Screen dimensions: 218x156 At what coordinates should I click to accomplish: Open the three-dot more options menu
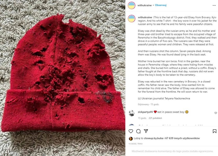(x=214, y=5)
